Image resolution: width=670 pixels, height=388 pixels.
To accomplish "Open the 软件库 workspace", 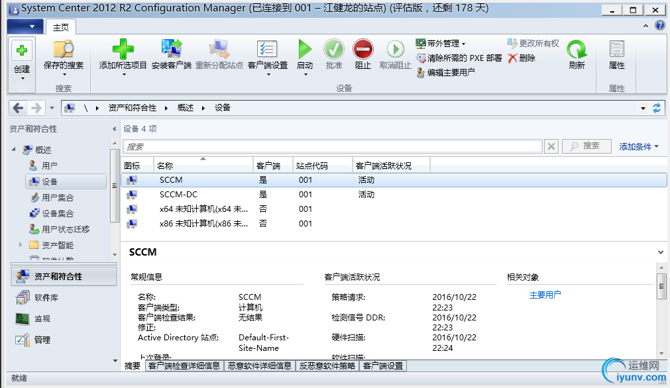I will coord(64,297).
